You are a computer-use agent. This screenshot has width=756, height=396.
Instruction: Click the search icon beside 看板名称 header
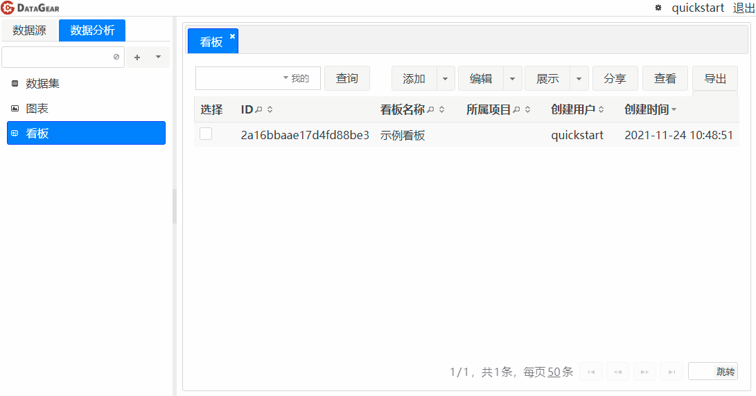pos(430,110)
